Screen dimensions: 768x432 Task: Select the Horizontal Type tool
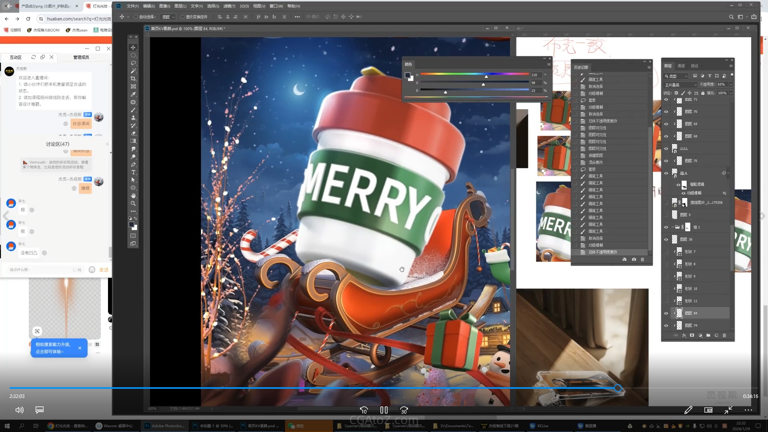click(133, 172)
